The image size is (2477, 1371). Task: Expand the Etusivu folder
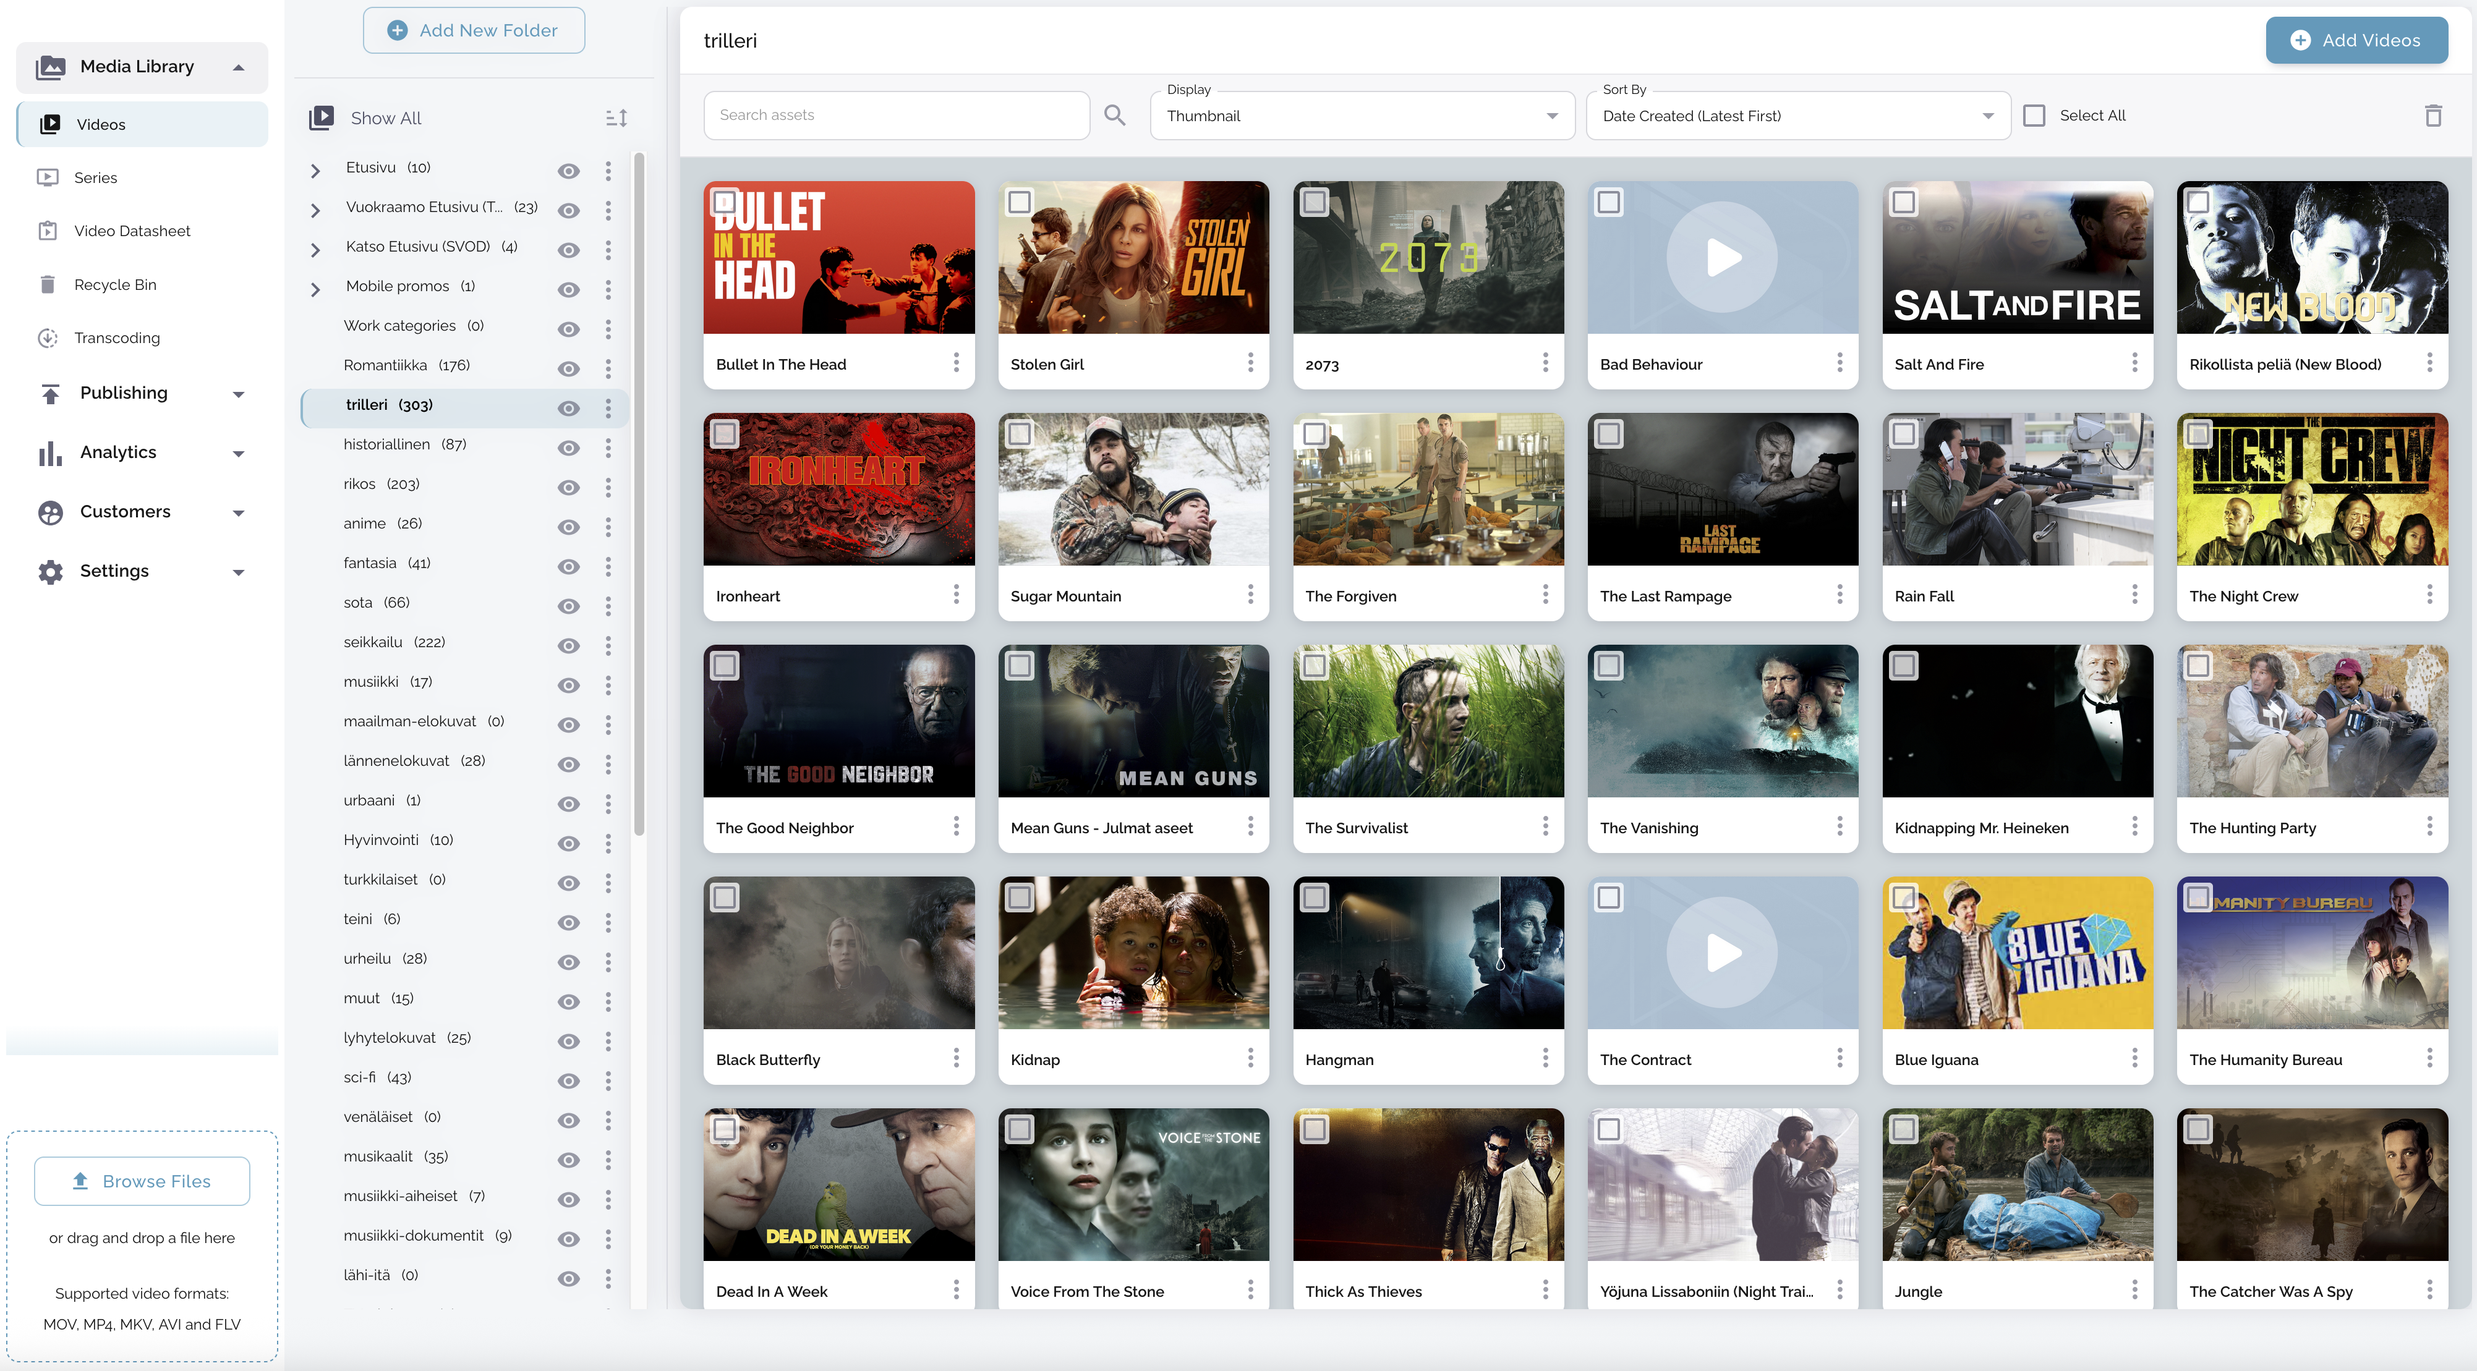click(x=315, y=170)
